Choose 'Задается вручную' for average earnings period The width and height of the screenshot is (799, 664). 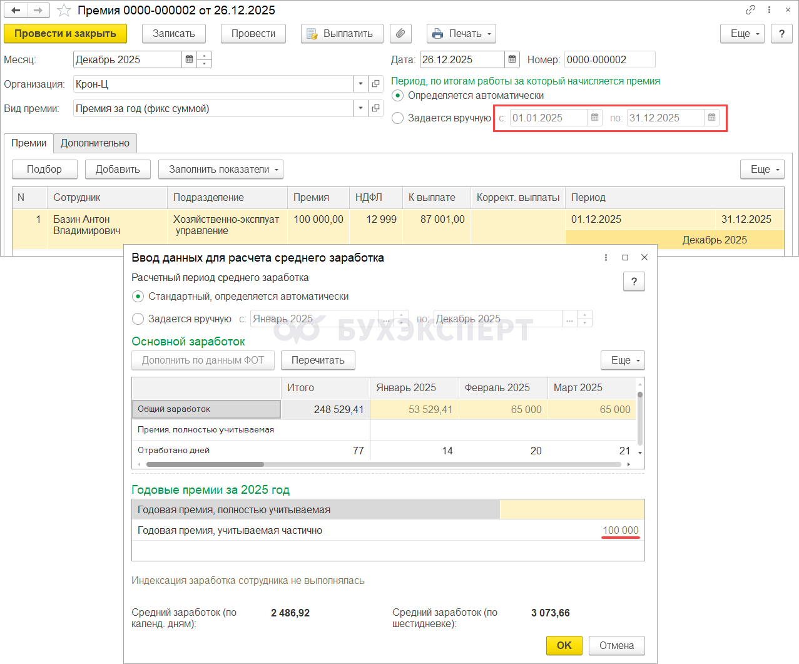tap(138, 319)
